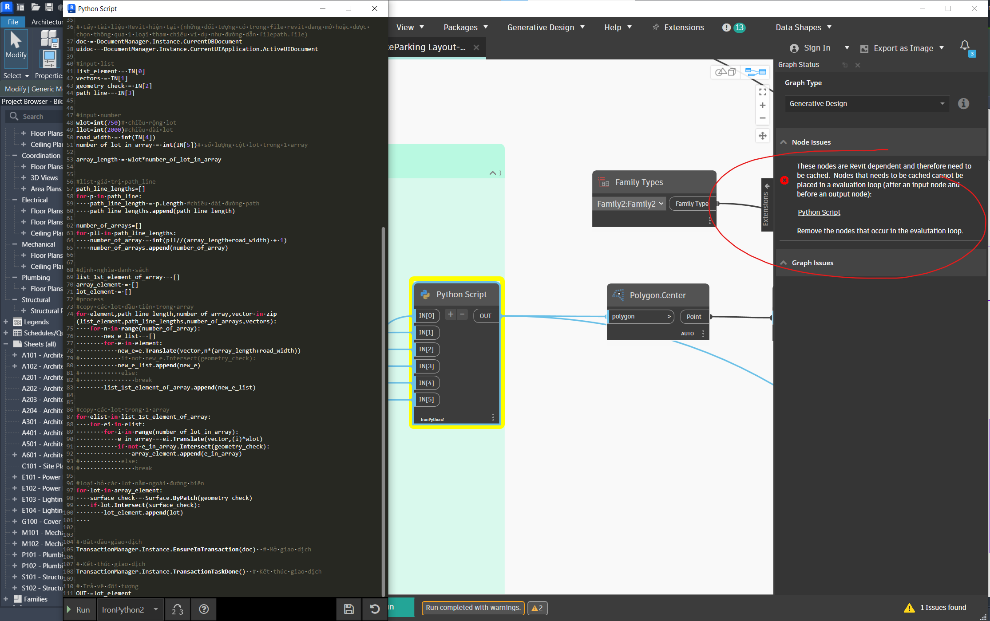Open the Packages menu

(x=465, y=28)
